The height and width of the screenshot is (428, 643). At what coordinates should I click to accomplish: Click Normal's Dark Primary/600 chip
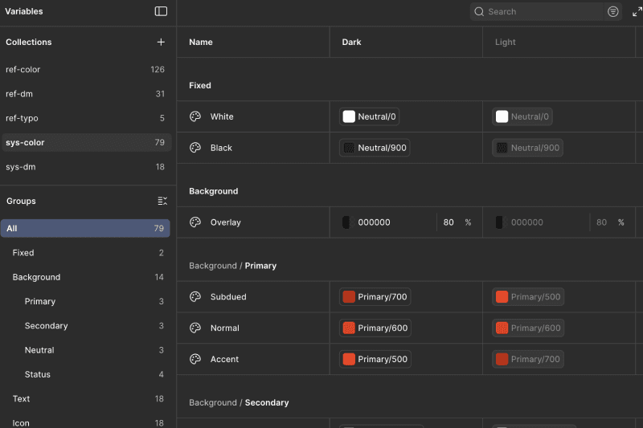[375, 328]
